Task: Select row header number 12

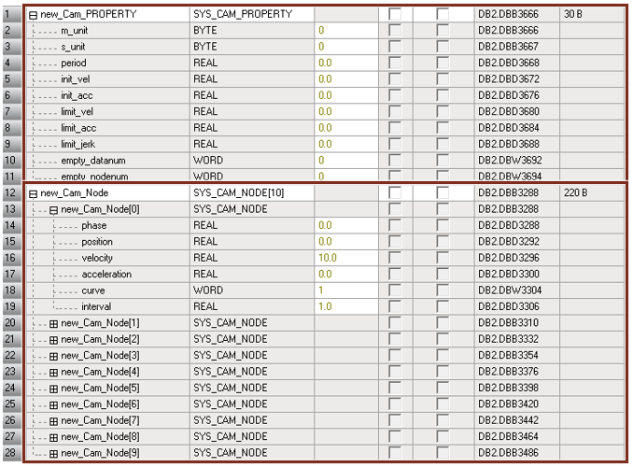Action: [11, 193]
